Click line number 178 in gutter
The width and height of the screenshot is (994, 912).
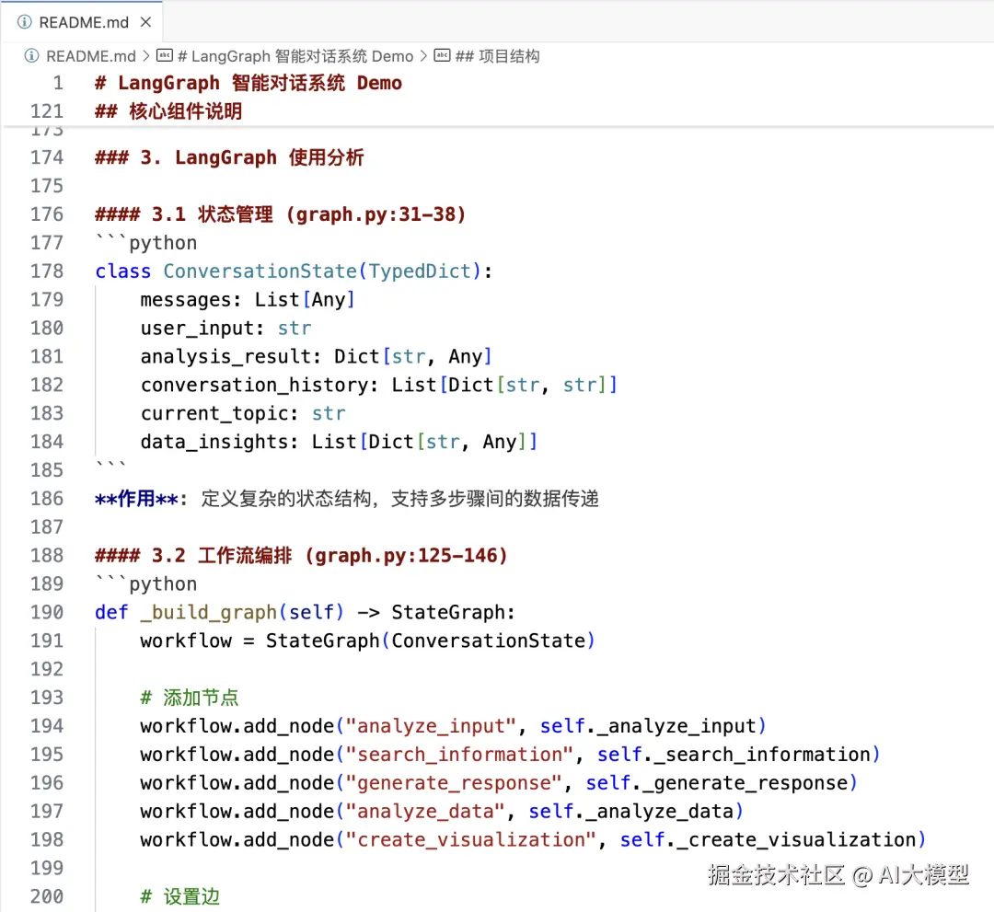[x=47, y=271]
